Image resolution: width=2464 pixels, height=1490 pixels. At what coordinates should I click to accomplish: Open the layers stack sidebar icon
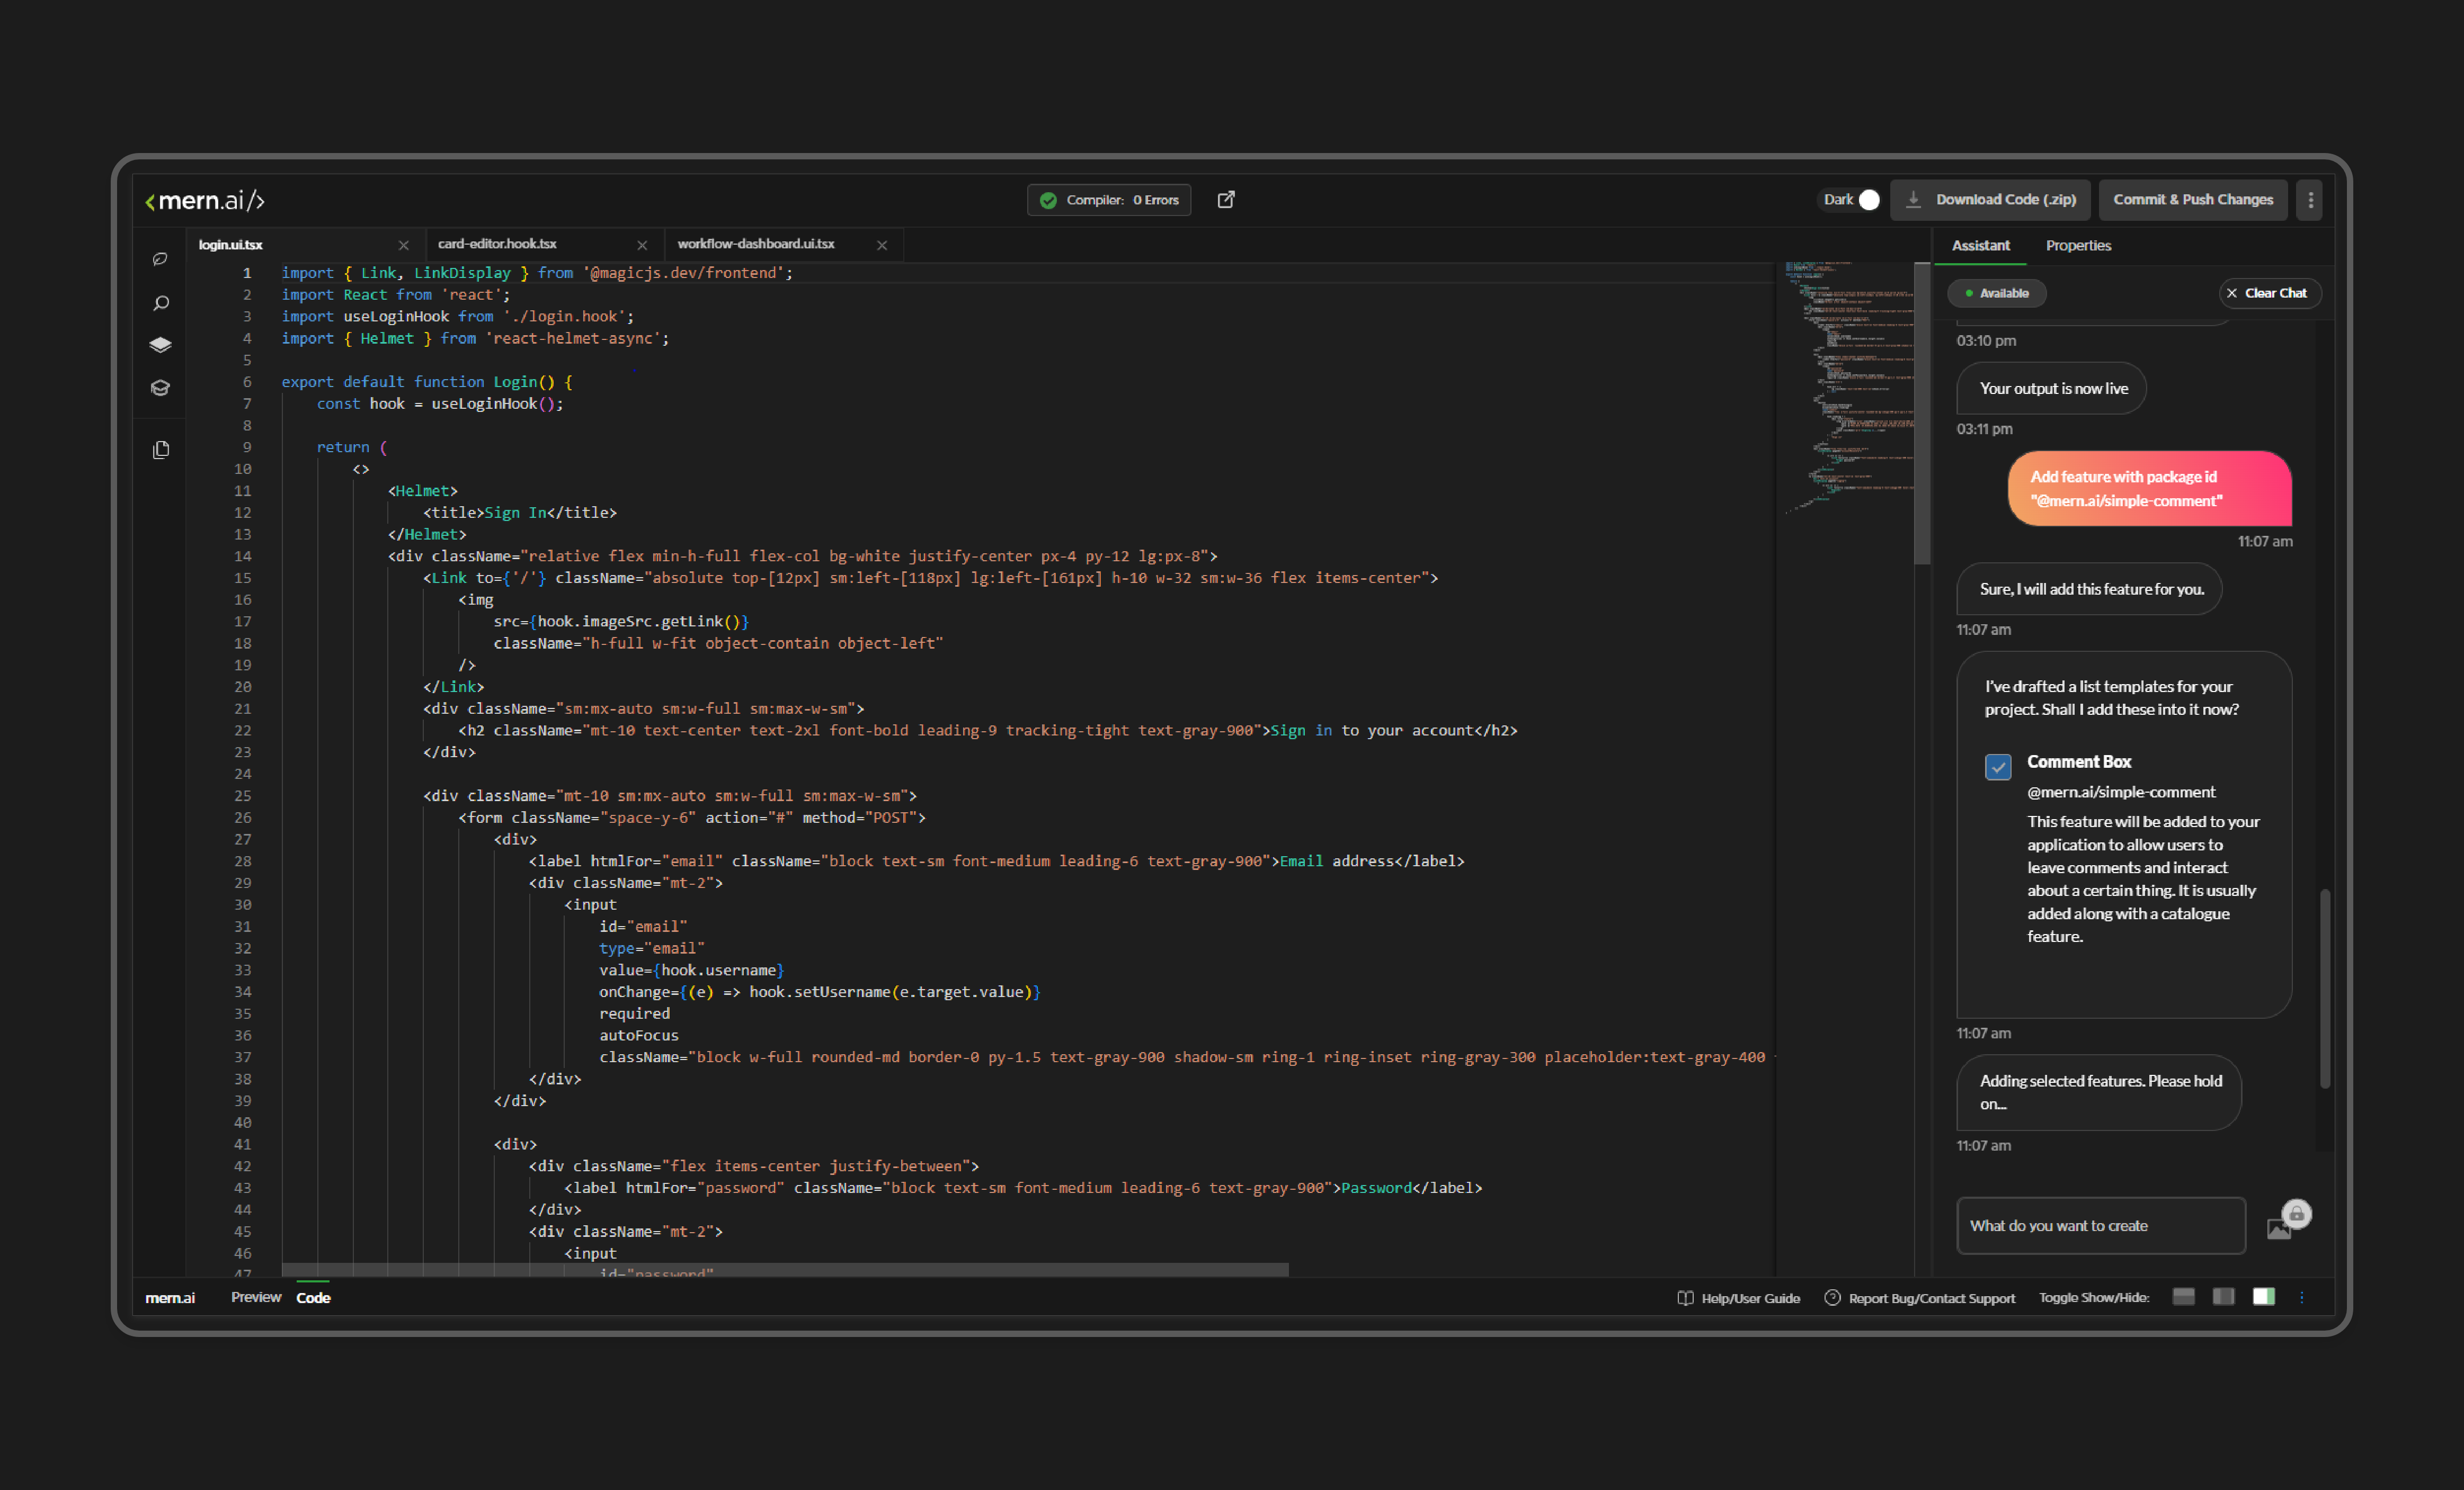[x=160, y=345]
